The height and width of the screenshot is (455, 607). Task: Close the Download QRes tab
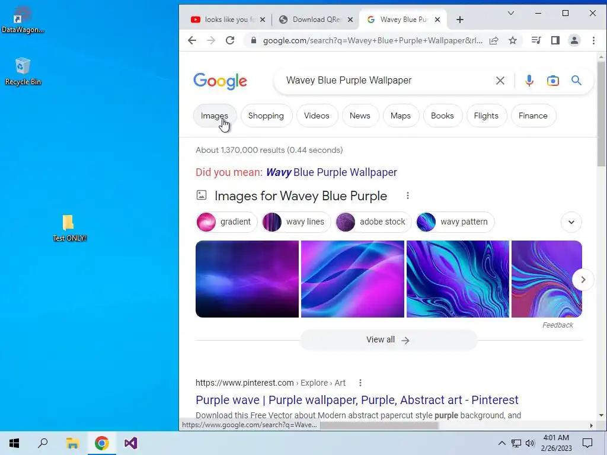350,20
